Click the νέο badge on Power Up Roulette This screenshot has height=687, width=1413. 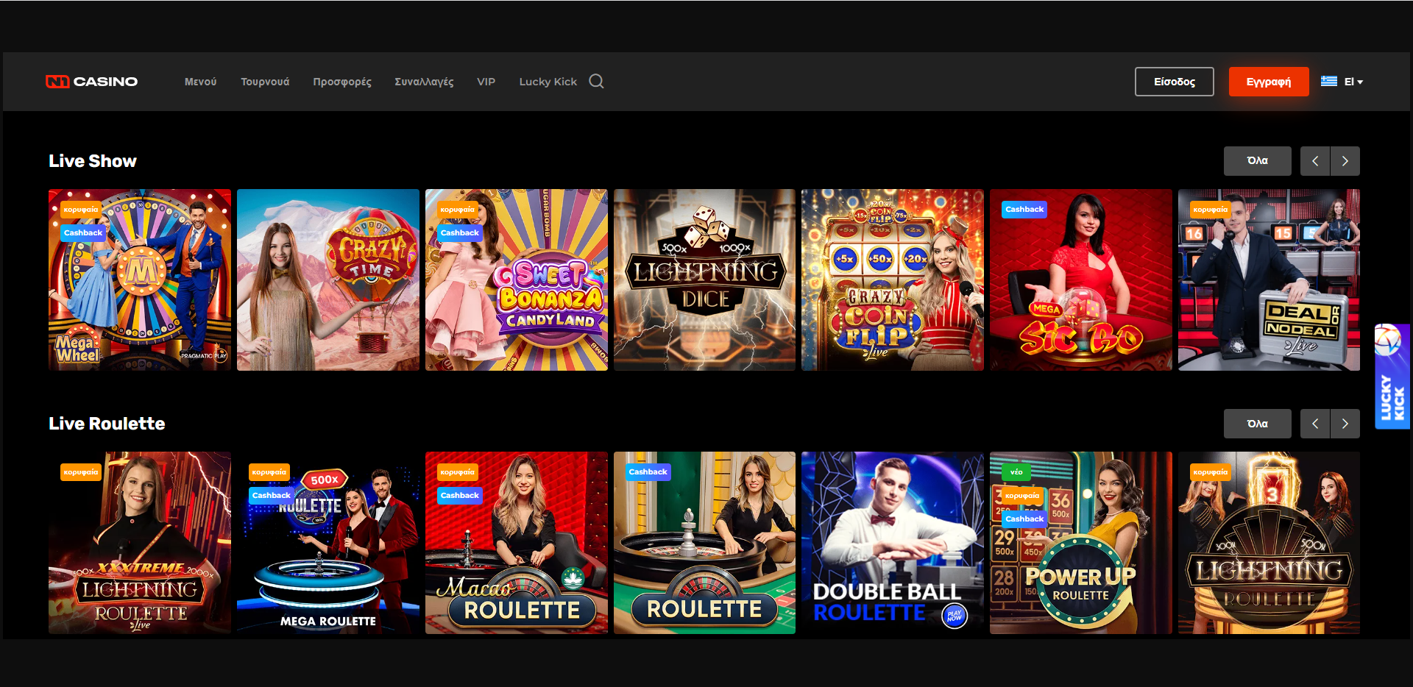click(1016, 472)
